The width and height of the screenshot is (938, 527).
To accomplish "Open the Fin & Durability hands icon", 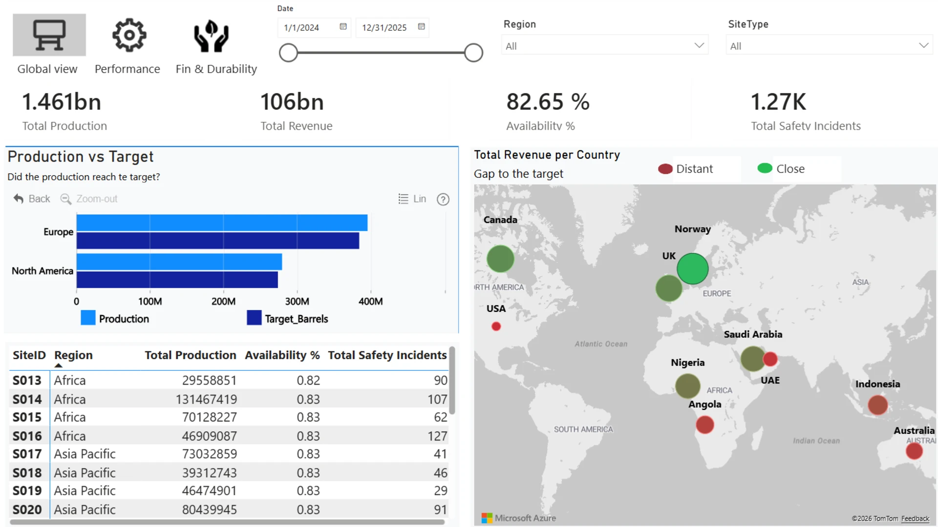I will click(x=211, y=36).
